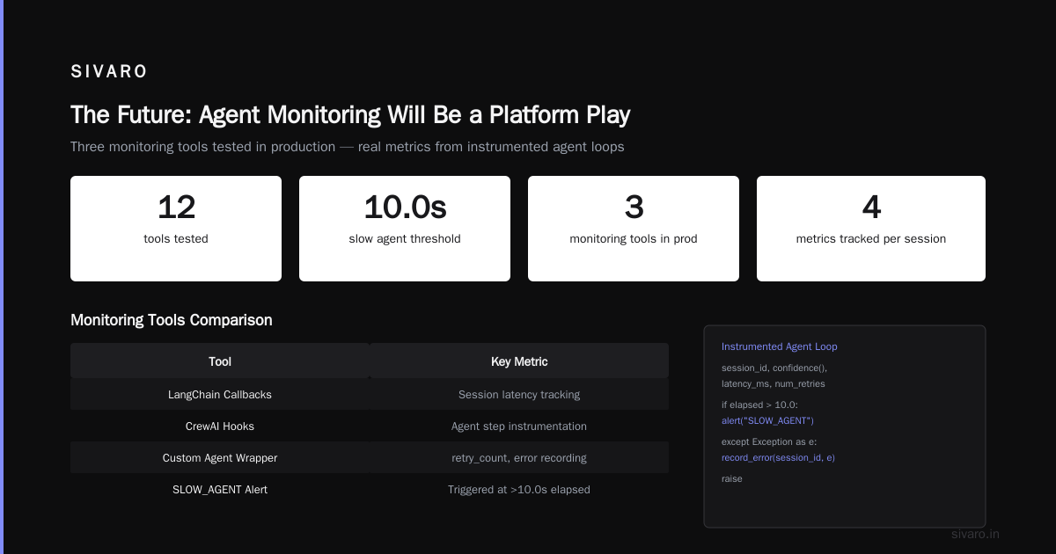Click the 'session_id, confidence(),' code line
This screenshot has width=1056, height=554.
point(774,368)
